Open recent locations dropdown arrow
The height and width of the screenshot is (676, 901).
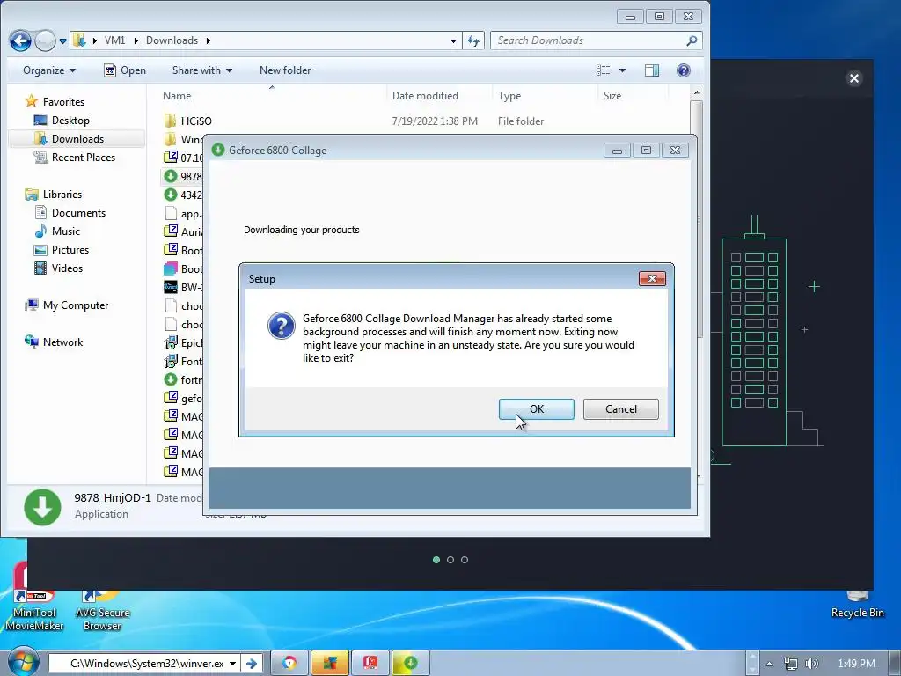[x=63, y=40]
